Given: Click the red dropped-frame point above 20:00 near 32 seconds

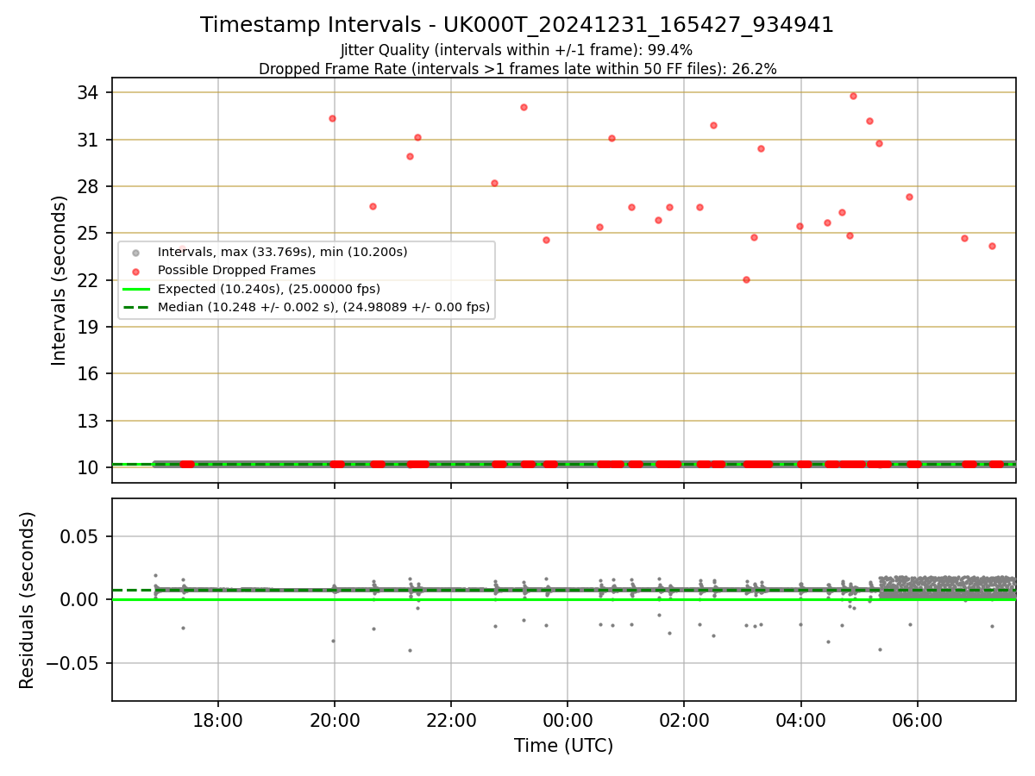Looking at the screenshot, I should click(x=332, y=118).
